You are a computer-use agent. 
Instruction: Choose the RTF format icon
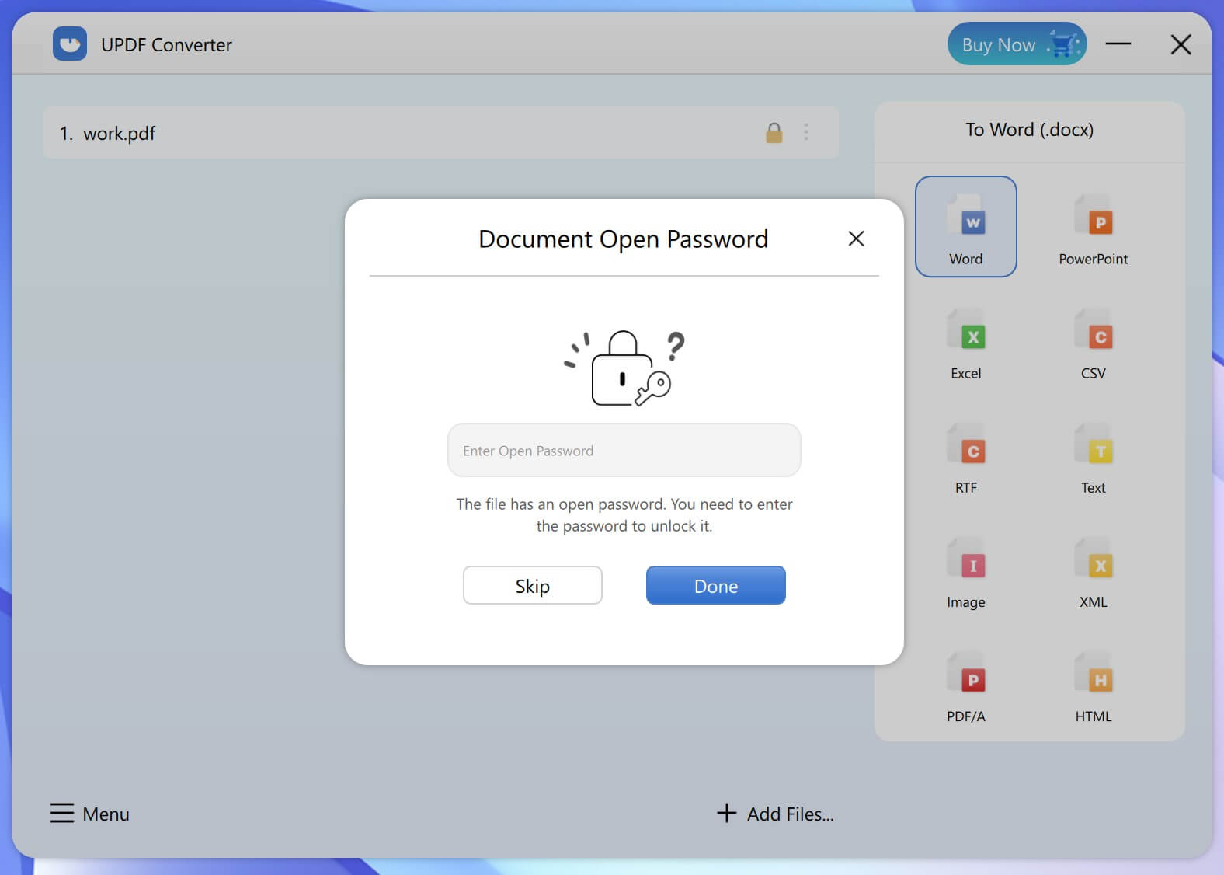pos(965,455)
